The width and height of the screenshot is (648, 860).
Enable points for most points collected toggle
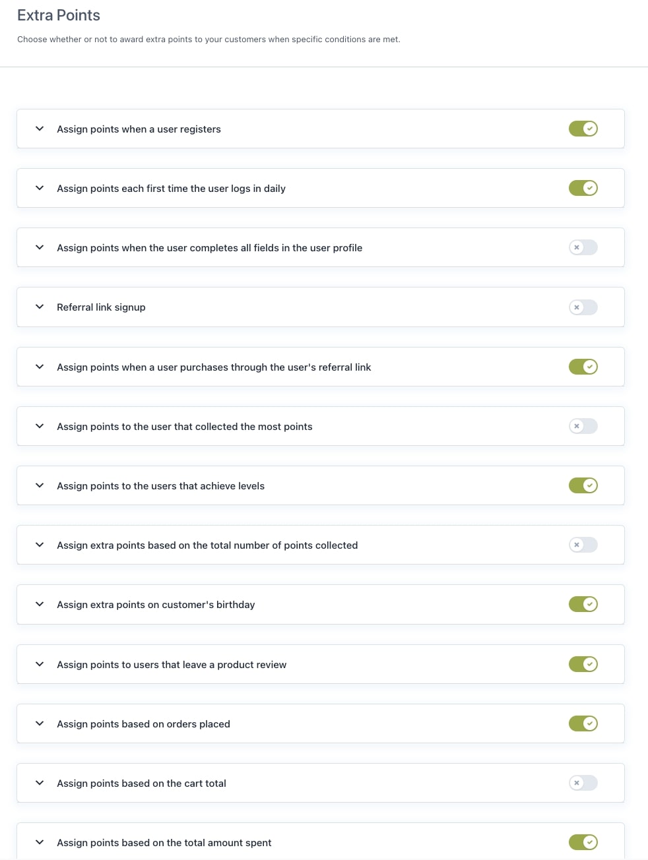583,426
